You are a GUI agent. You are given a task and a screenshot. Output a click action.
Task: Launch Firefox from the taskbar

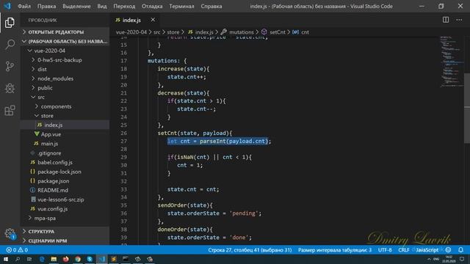[x=65, y=259]
